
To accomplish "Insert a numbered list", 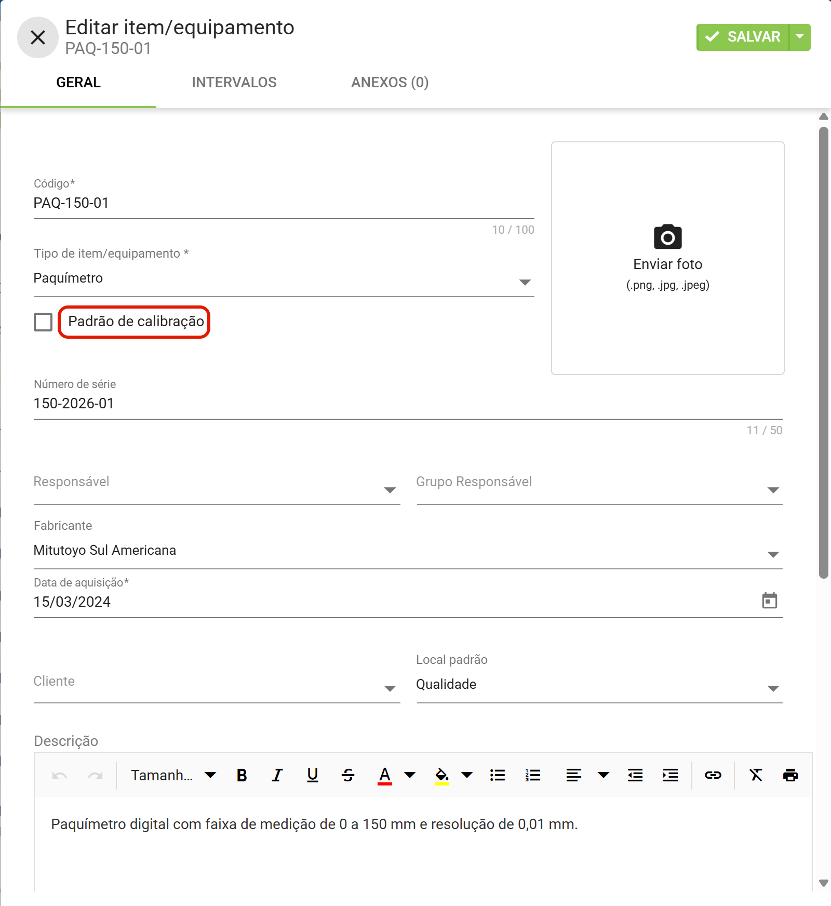I will click(x=533, y=776).
